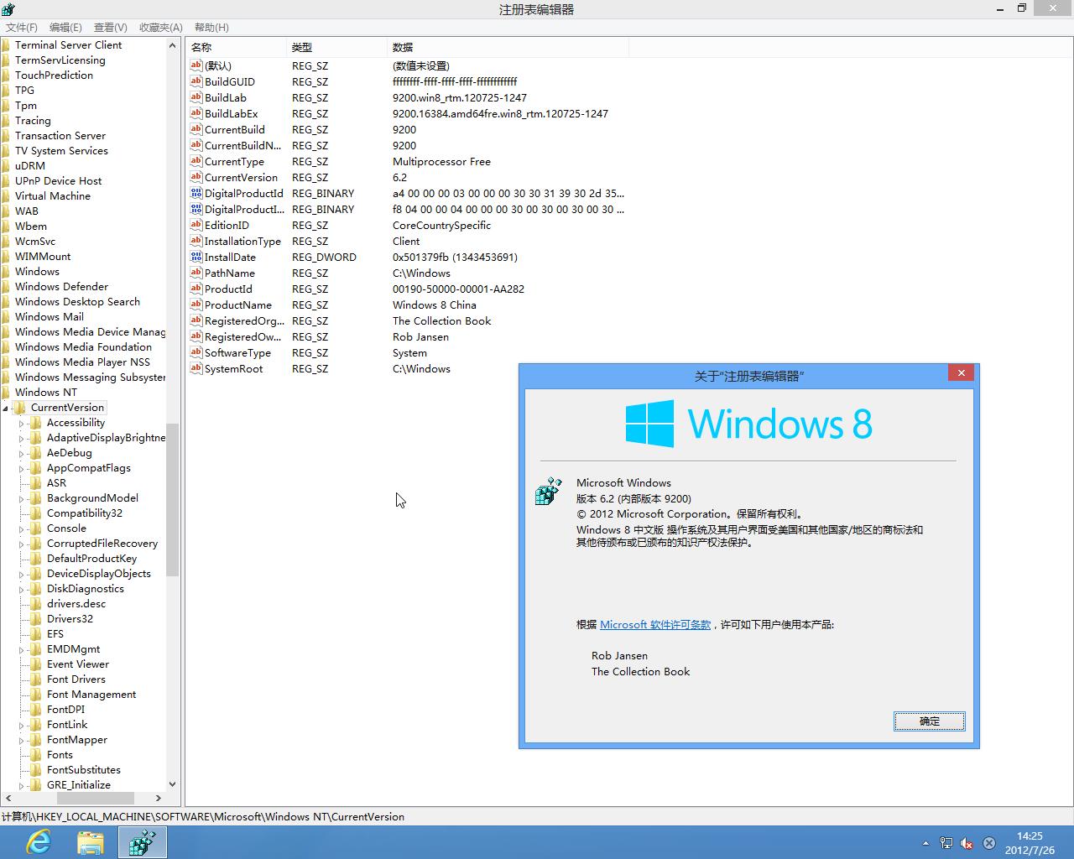The height and width of the screenshot is (859, 1074).
Task: Click the Accessibility folder icon
Action: [x=36, y=423]
